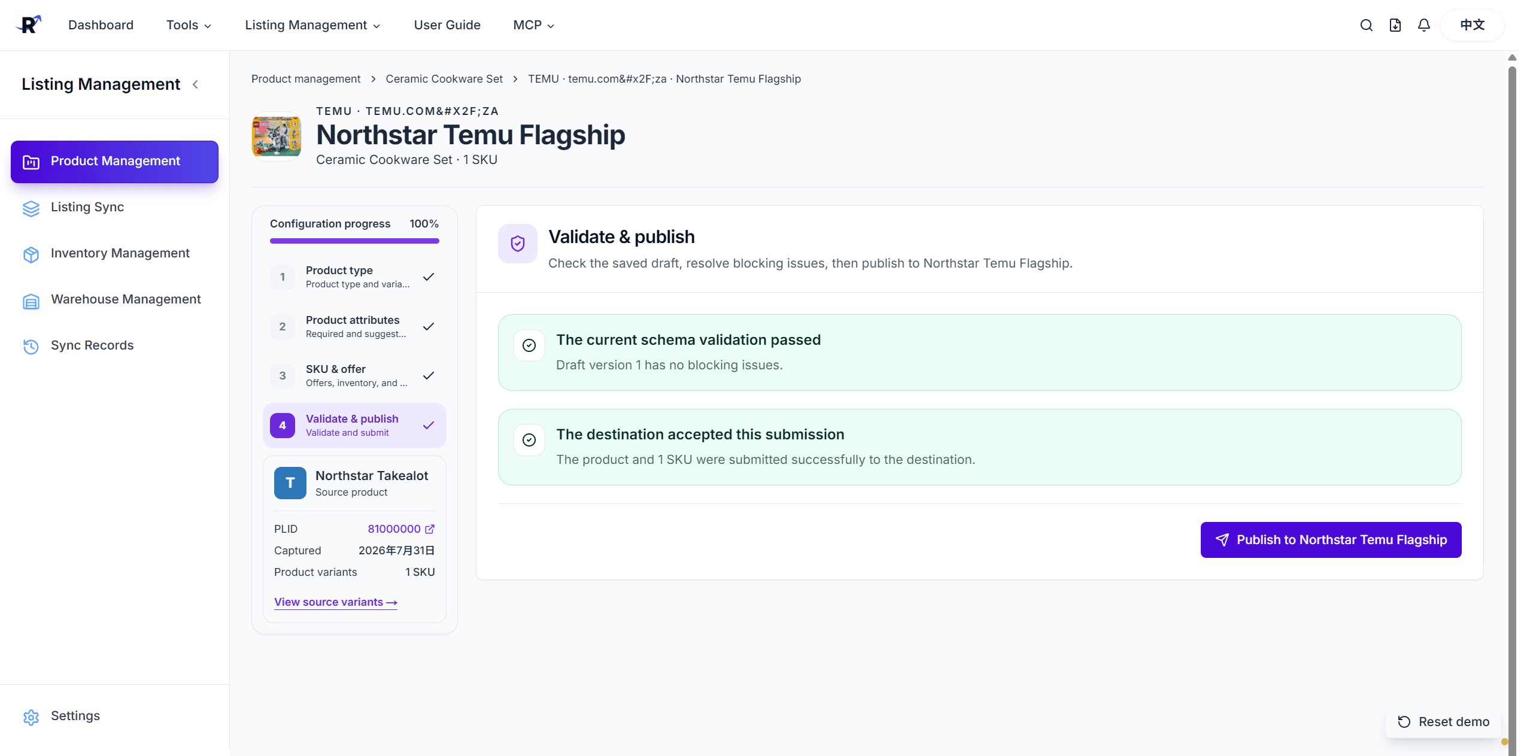Viewport: 1533px width, 756px height.
Task: Click the Product Management sidebar icon
Action: pyautogui.click(x=31, y=162)
